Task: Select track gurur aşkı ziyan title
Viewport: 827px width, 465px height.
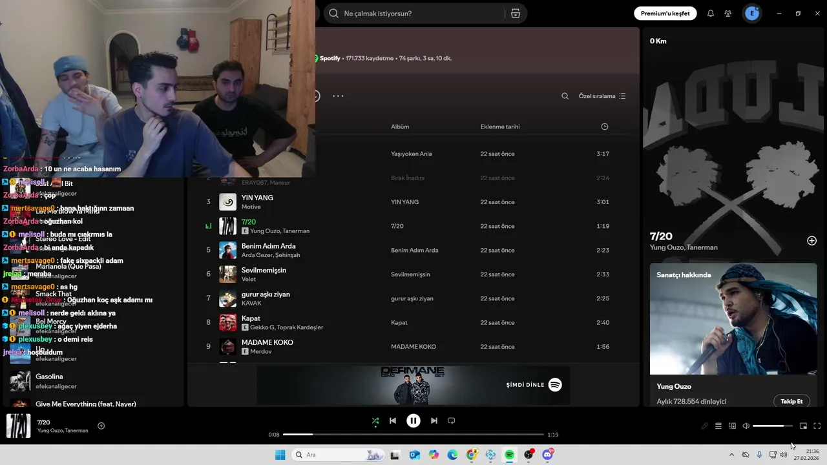Action: coord(266,294)
